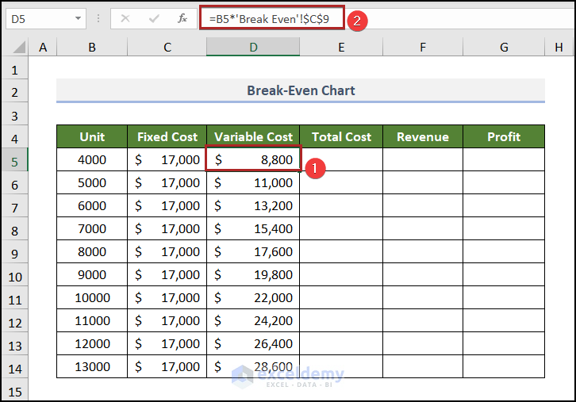Click the Total Cost header cell

tap(341, 136)
